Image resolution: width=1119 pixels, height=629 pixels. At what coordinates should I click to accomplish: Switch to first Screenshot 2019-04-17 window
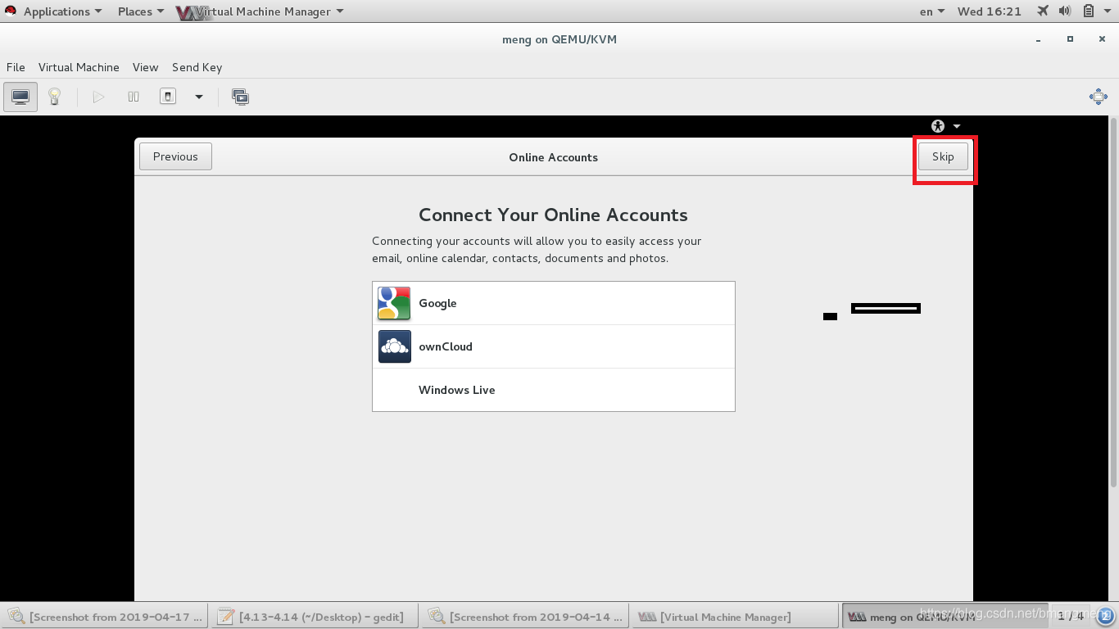tap(105, 617)
